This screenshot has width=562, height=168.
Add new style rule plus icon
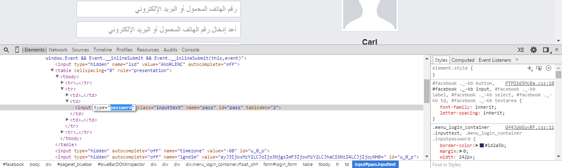(530, 68)
